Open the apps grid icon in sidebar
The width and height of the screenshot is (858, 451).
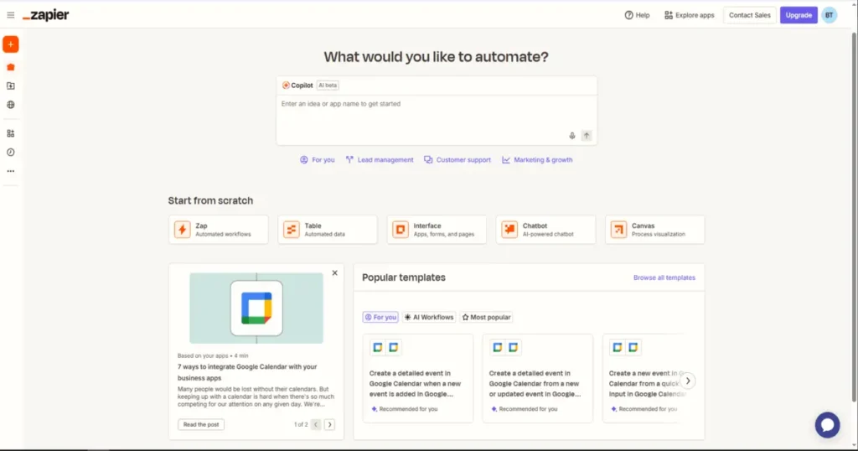(x=10, y=133)
